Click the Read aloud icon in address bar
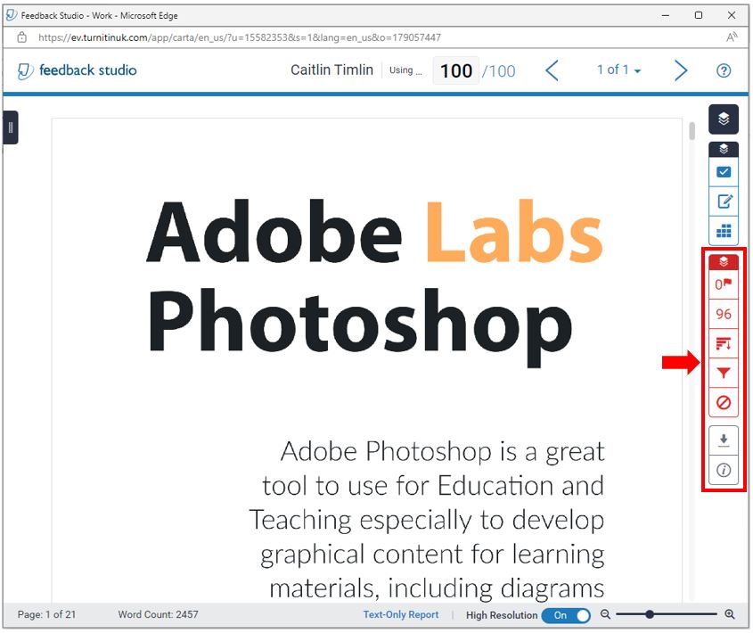 tap(732, 37)
